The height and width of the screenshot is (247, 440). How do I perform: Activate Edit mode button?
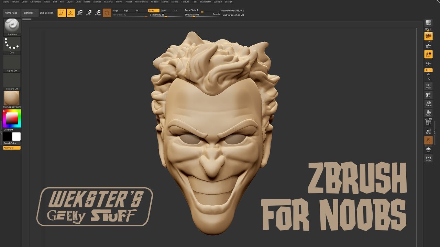click(61, 13)
